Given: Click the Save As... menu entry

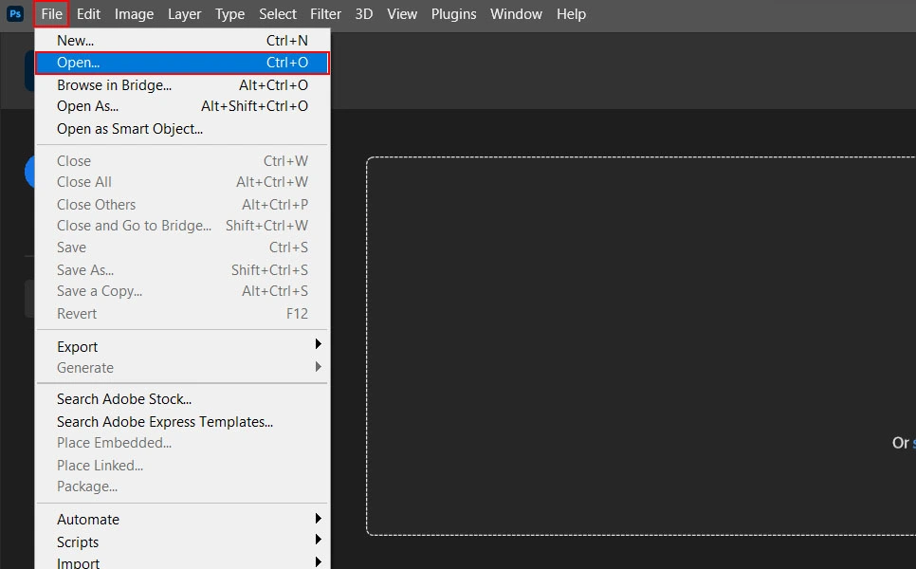Looking at the screenshot, I should [182, 270].
